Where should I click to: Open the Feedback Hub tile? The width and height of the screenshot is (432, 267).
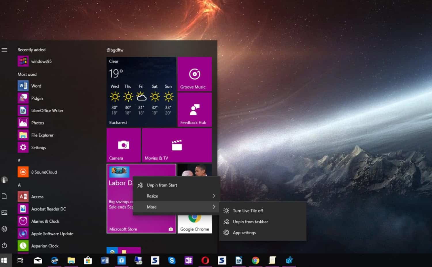tap(195, 110)
